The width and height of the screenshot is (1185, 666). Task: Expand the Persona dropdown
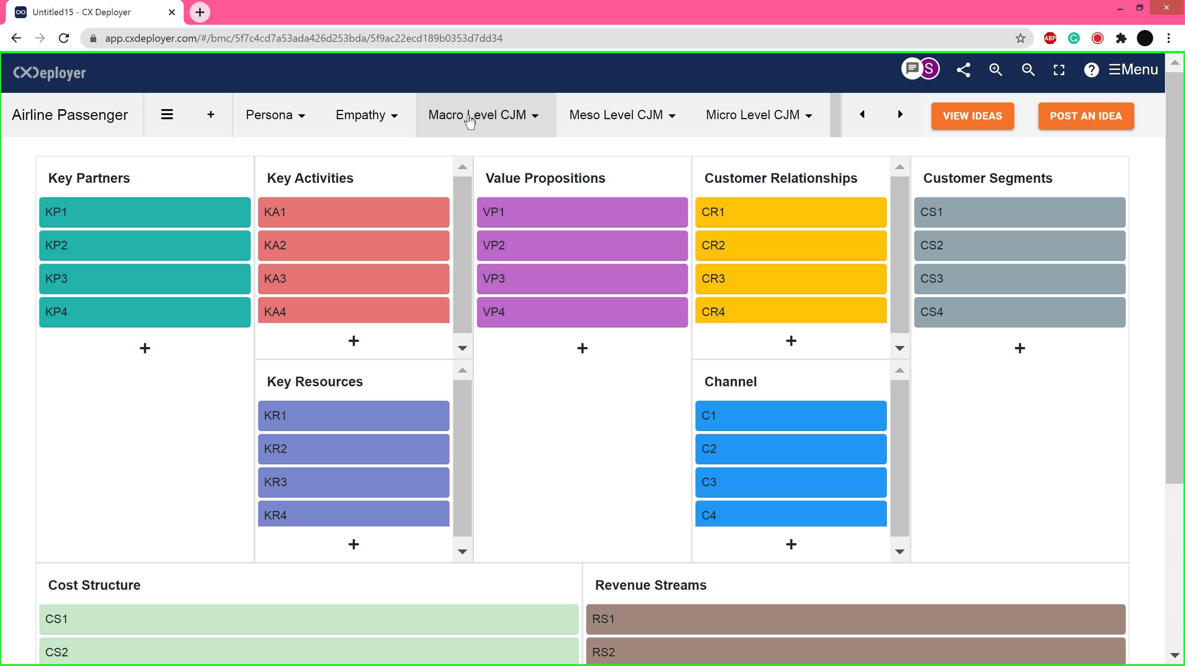point(275,115)
